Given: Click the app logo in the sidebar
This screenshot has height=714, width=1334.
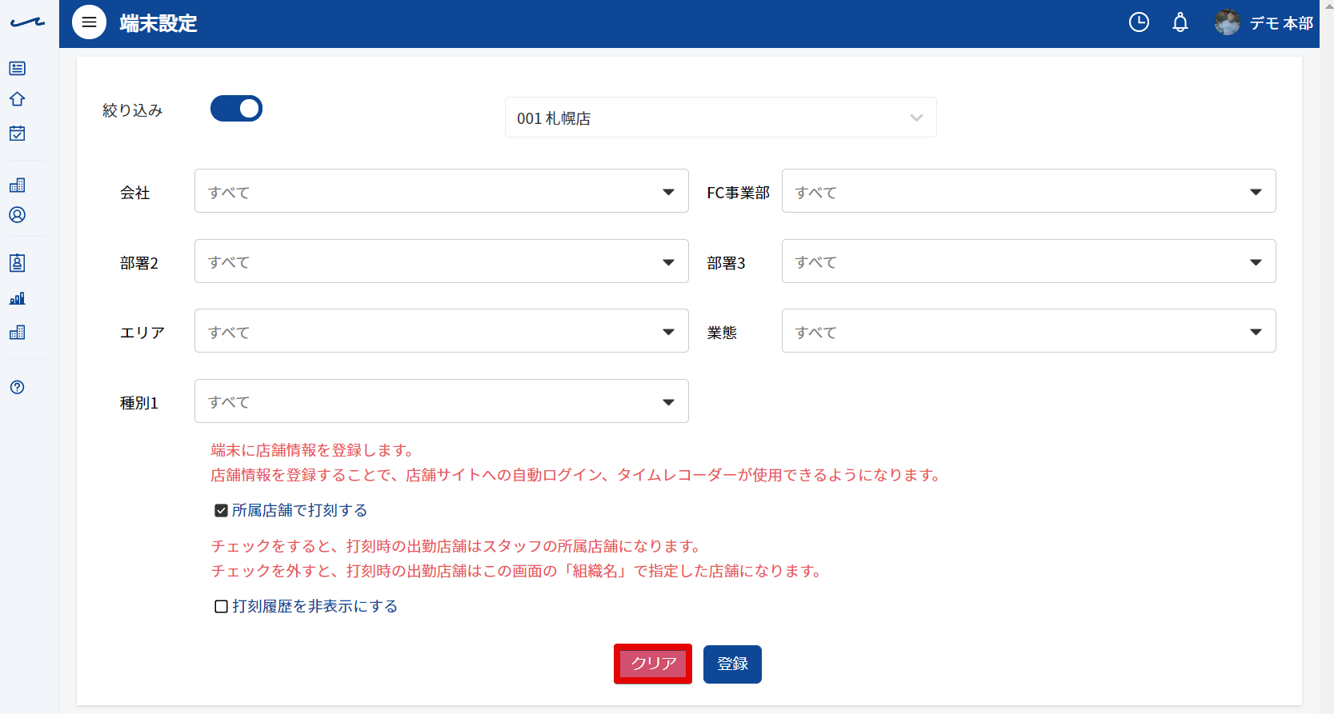Looking at the screenshot, I should (x=27, y=22).
